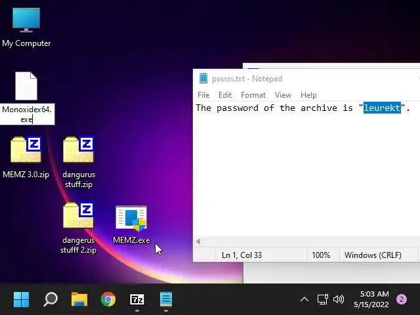Switch to 7-Zip on the taskbar
The height and width of the screenshot is (315, 420).
[137, 299]
